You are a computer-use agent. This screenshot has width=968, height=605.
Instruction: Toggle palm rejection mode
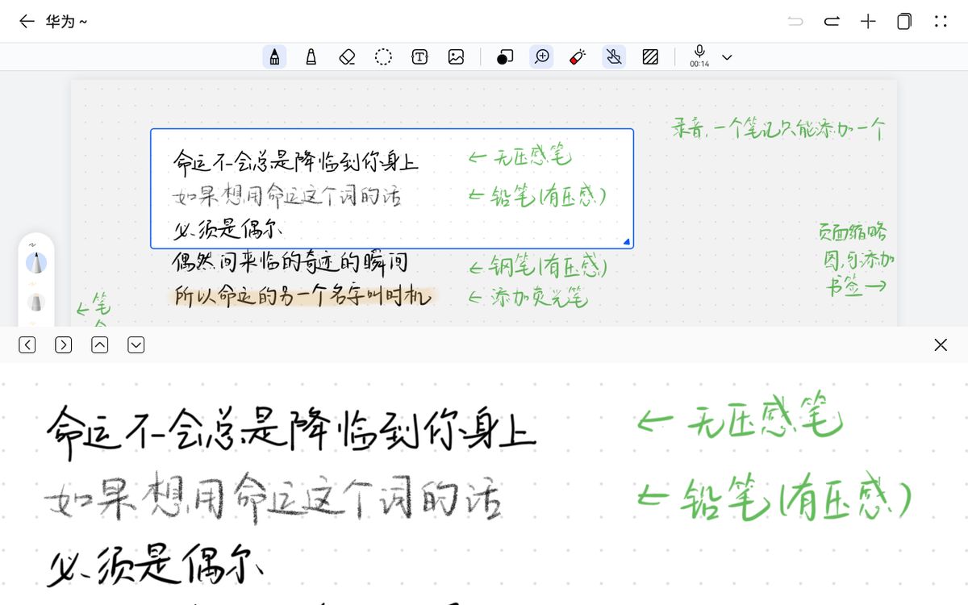(x=614, y=56)
